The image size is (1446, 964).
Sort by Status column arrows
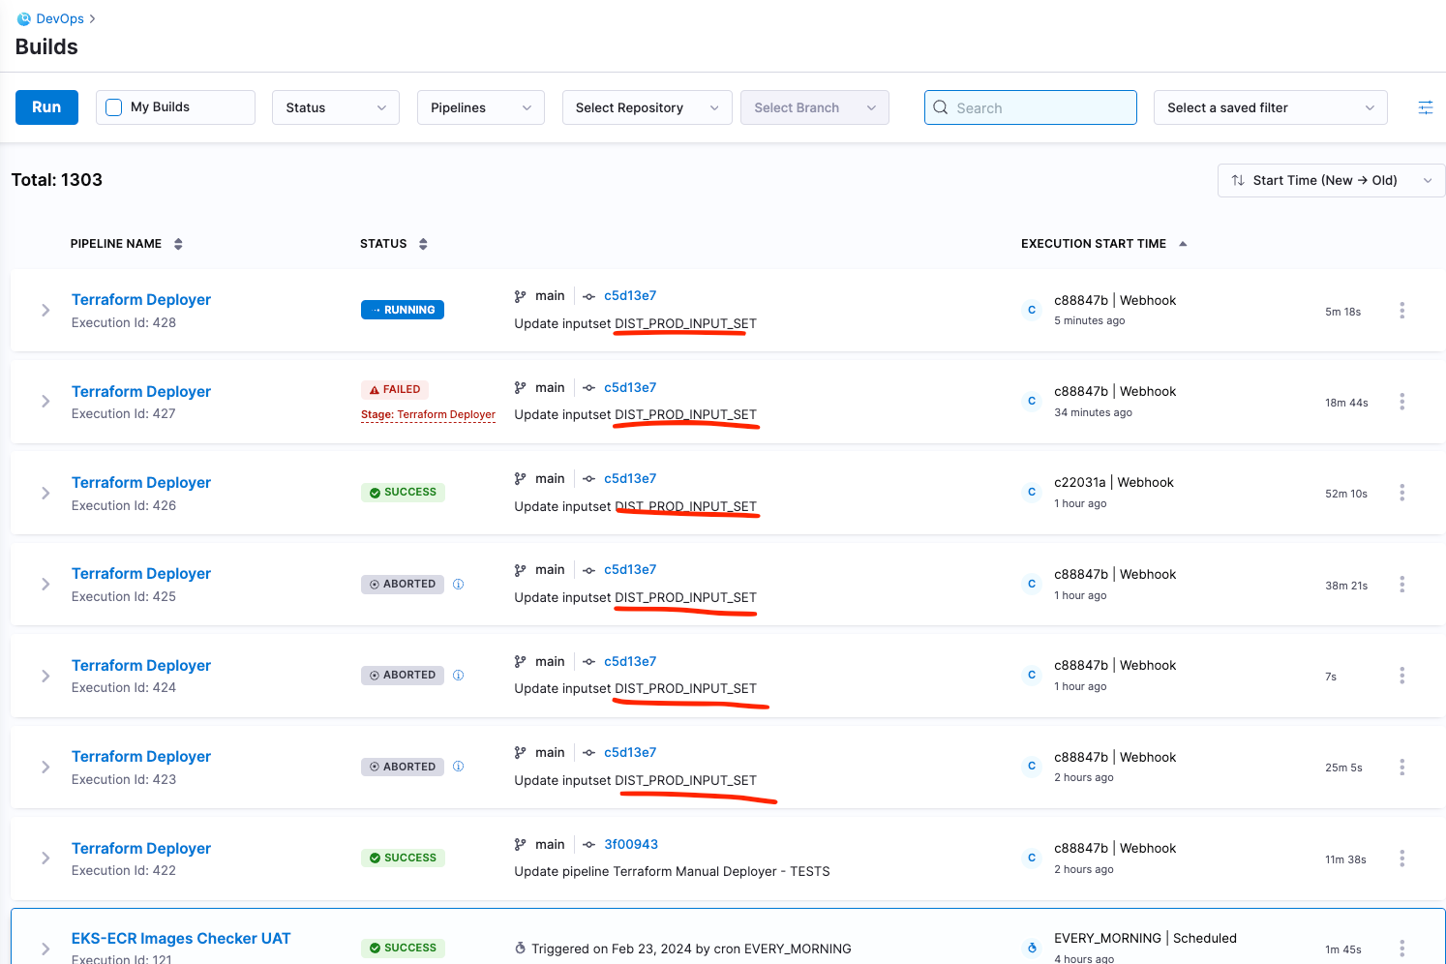[423, 244]
